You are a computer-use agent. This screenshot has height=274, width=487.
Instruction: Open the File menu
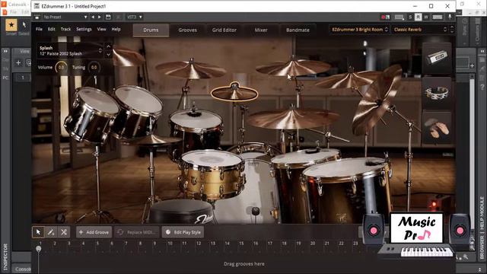pos(39,29)
